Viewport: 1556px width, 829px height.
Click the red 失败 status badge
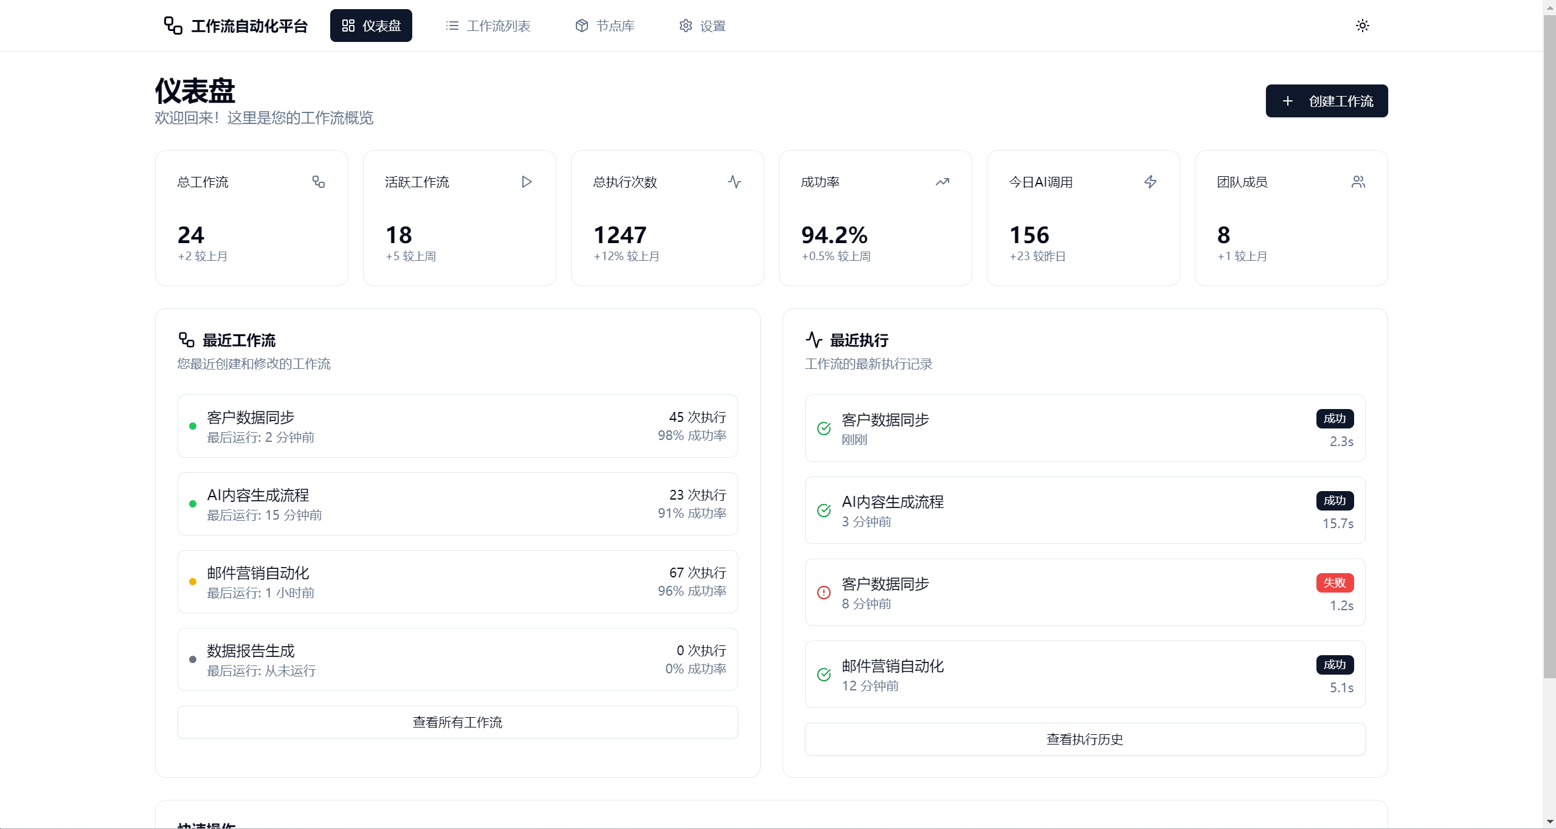coord(1335,583)
